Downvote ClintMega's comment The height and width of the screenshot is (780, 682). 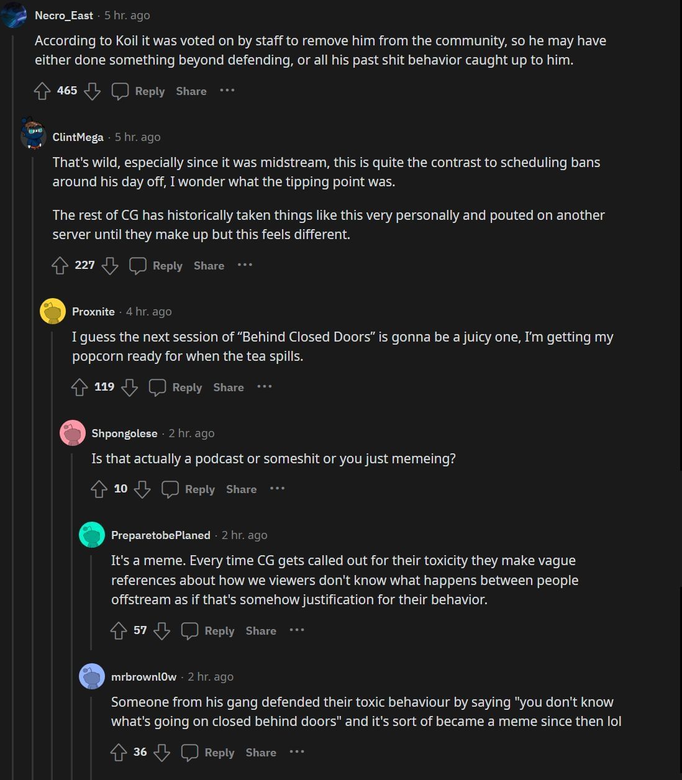pos(110,266)
